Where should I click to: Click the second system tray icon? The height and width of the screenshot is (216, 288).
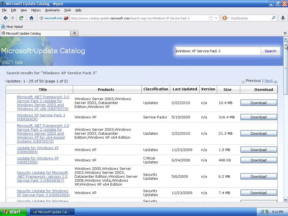click(267, 212)
